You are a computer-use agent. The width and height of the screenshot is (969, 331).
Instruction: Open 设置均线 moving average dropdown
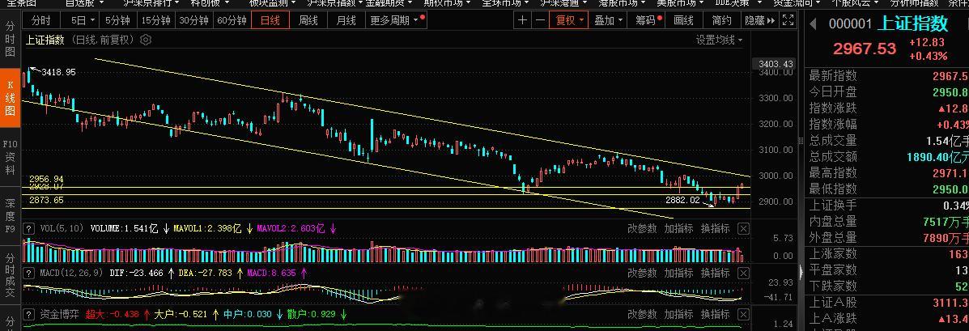point(720,40)
